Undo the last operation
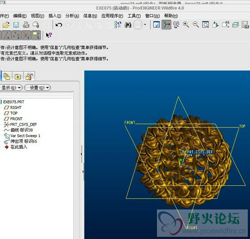 point(59,25)
